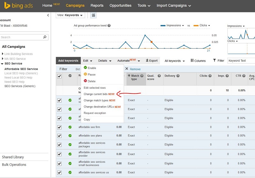The width and height of the screenshot is (255, 178).
Task: Go to the Opportunities tab
Action: coord(120,5)
